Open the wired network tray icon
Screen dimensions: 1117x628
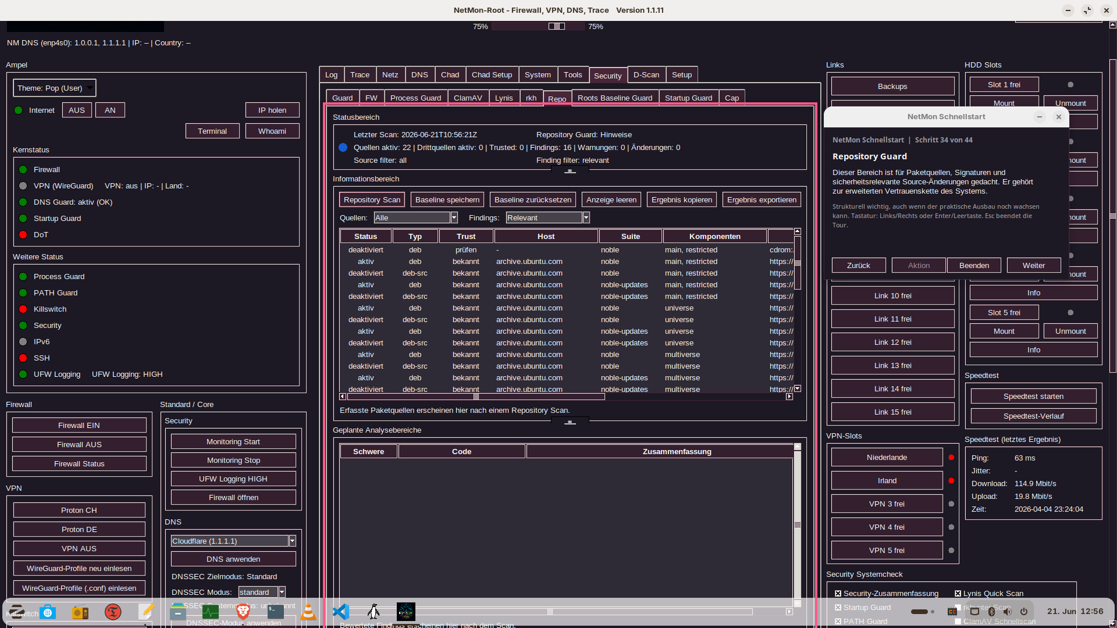(x=975, y=612)
